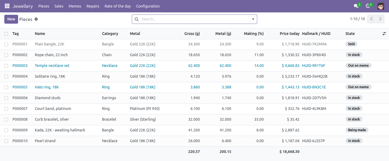The width and height of the screenshot is (389, 161).
Task: Select the row checkbox for P000003
Action: pyautogui.click(x=6, y=66)
